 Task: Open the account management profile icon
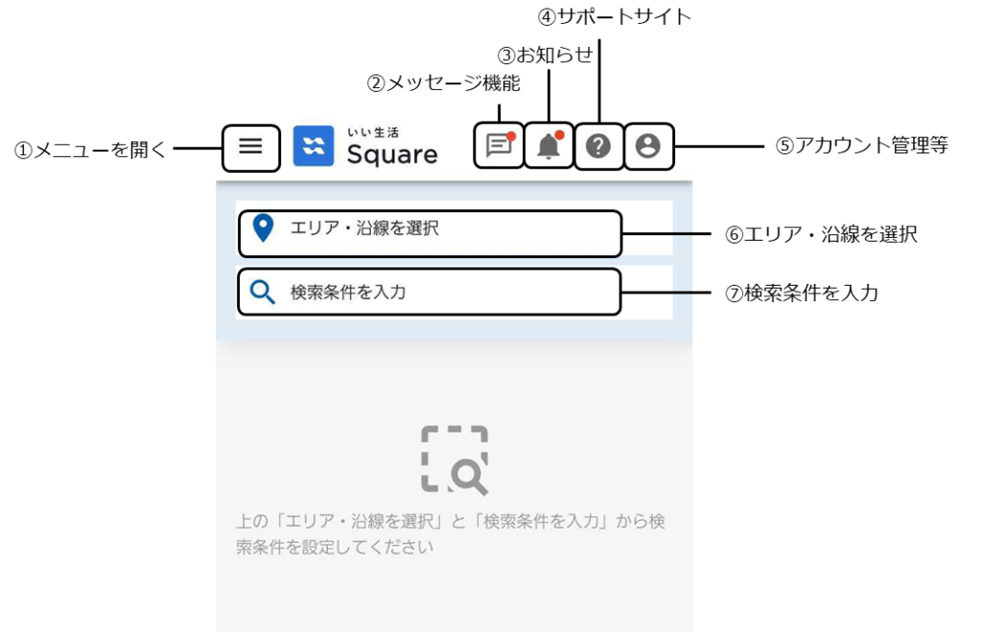tap(649, 146)
